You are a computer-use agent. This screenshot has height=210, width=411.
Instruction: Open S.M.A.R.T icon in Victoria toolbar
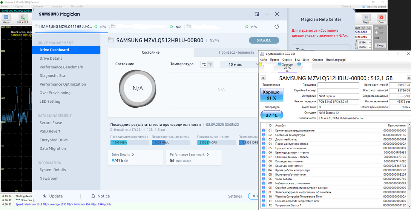point(23,19)
